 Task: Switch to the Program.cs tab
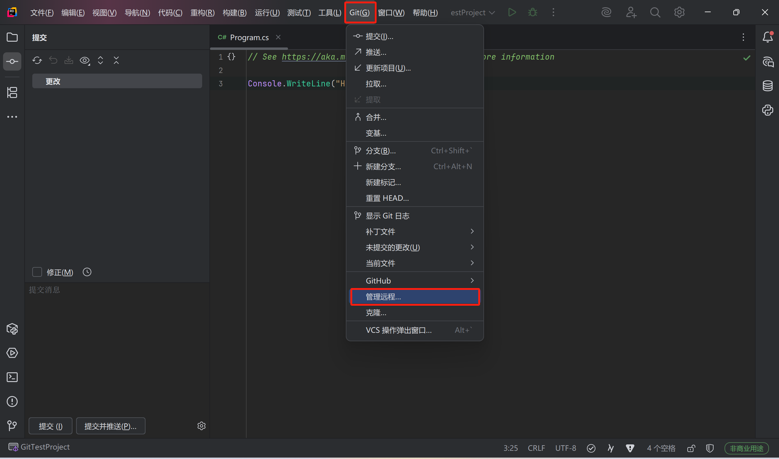click(249, 37)
